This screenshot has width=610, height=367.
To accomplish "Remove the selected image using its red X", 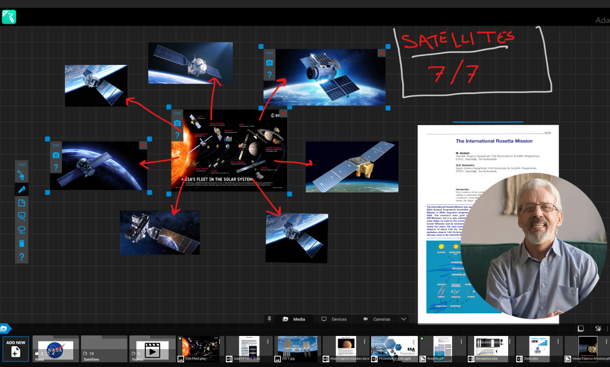I will point(381,53).
